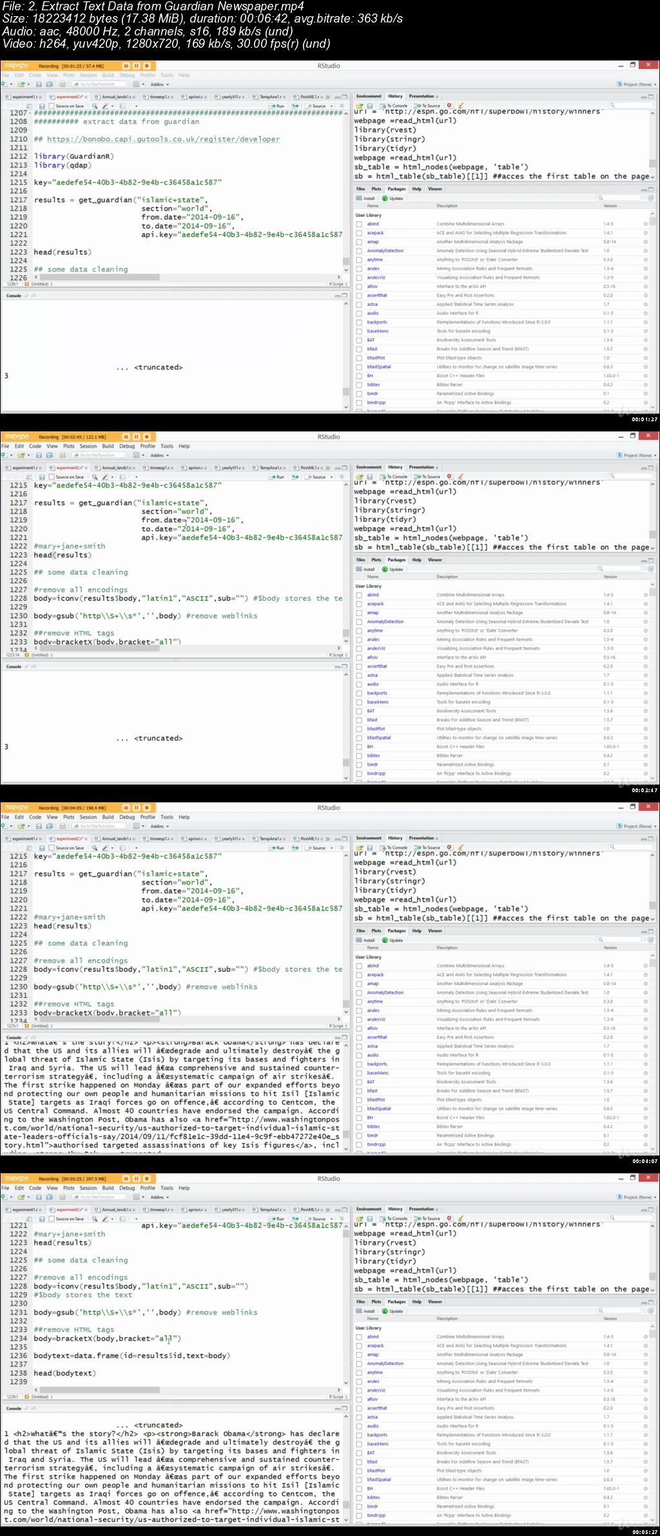Select timeexp1.r tab in frame stamped 00:04:07

(157, 839)
